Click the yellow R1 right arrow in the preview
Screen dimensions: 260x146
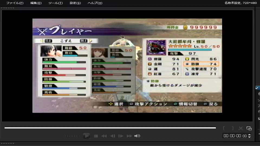pos(90,41)
